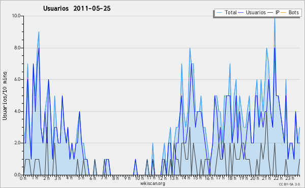Click the y-axis value '4.0'
This screenshot has height=188, width=305.
[17, 111]
